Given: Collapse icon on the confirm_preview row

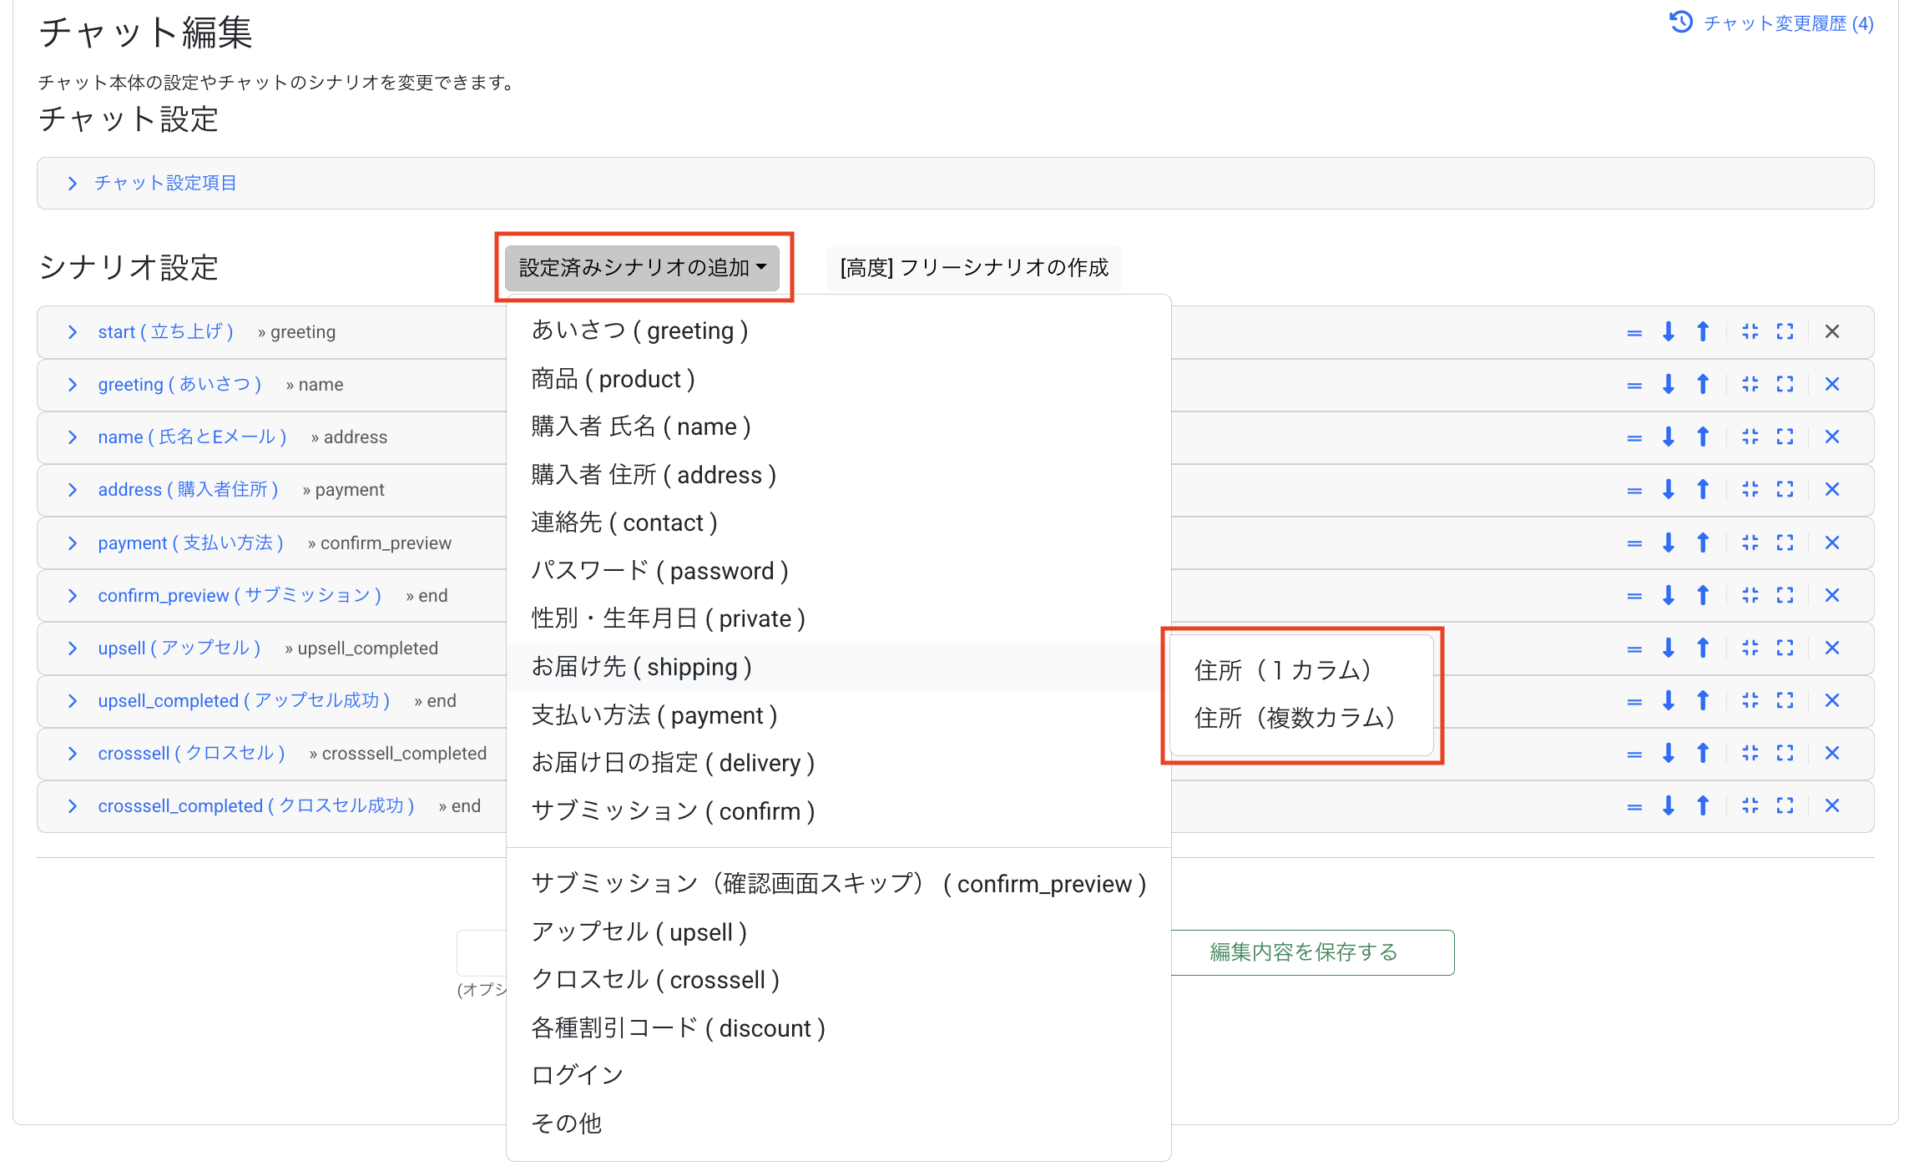Looking at the screenshot, I should (1750, 595).
